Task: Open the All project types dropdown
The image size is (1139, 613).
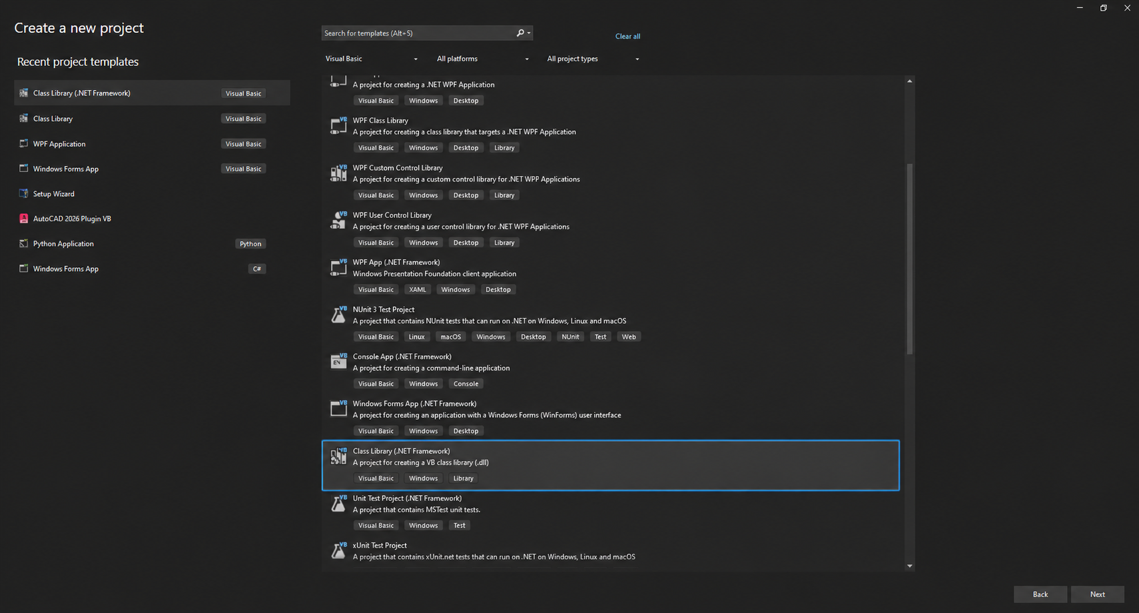Action: pyautogui.click(x=593, y=59)
